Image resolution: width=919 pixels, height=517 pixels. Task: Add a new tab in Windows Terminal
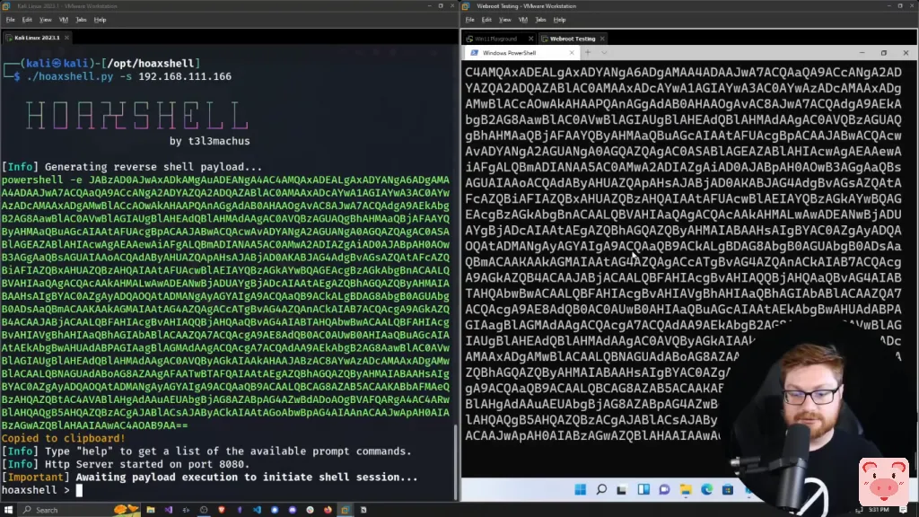[588, 53]
